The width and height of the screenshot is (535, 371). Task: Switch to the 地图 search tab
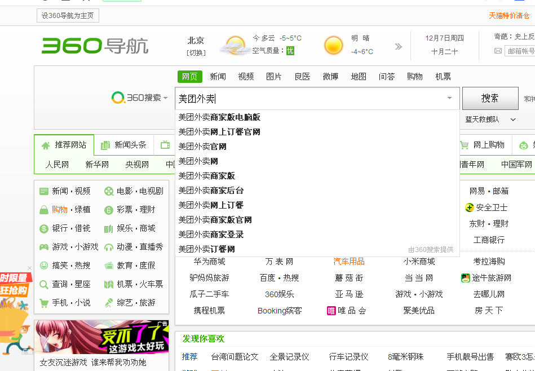click(359, 77)
